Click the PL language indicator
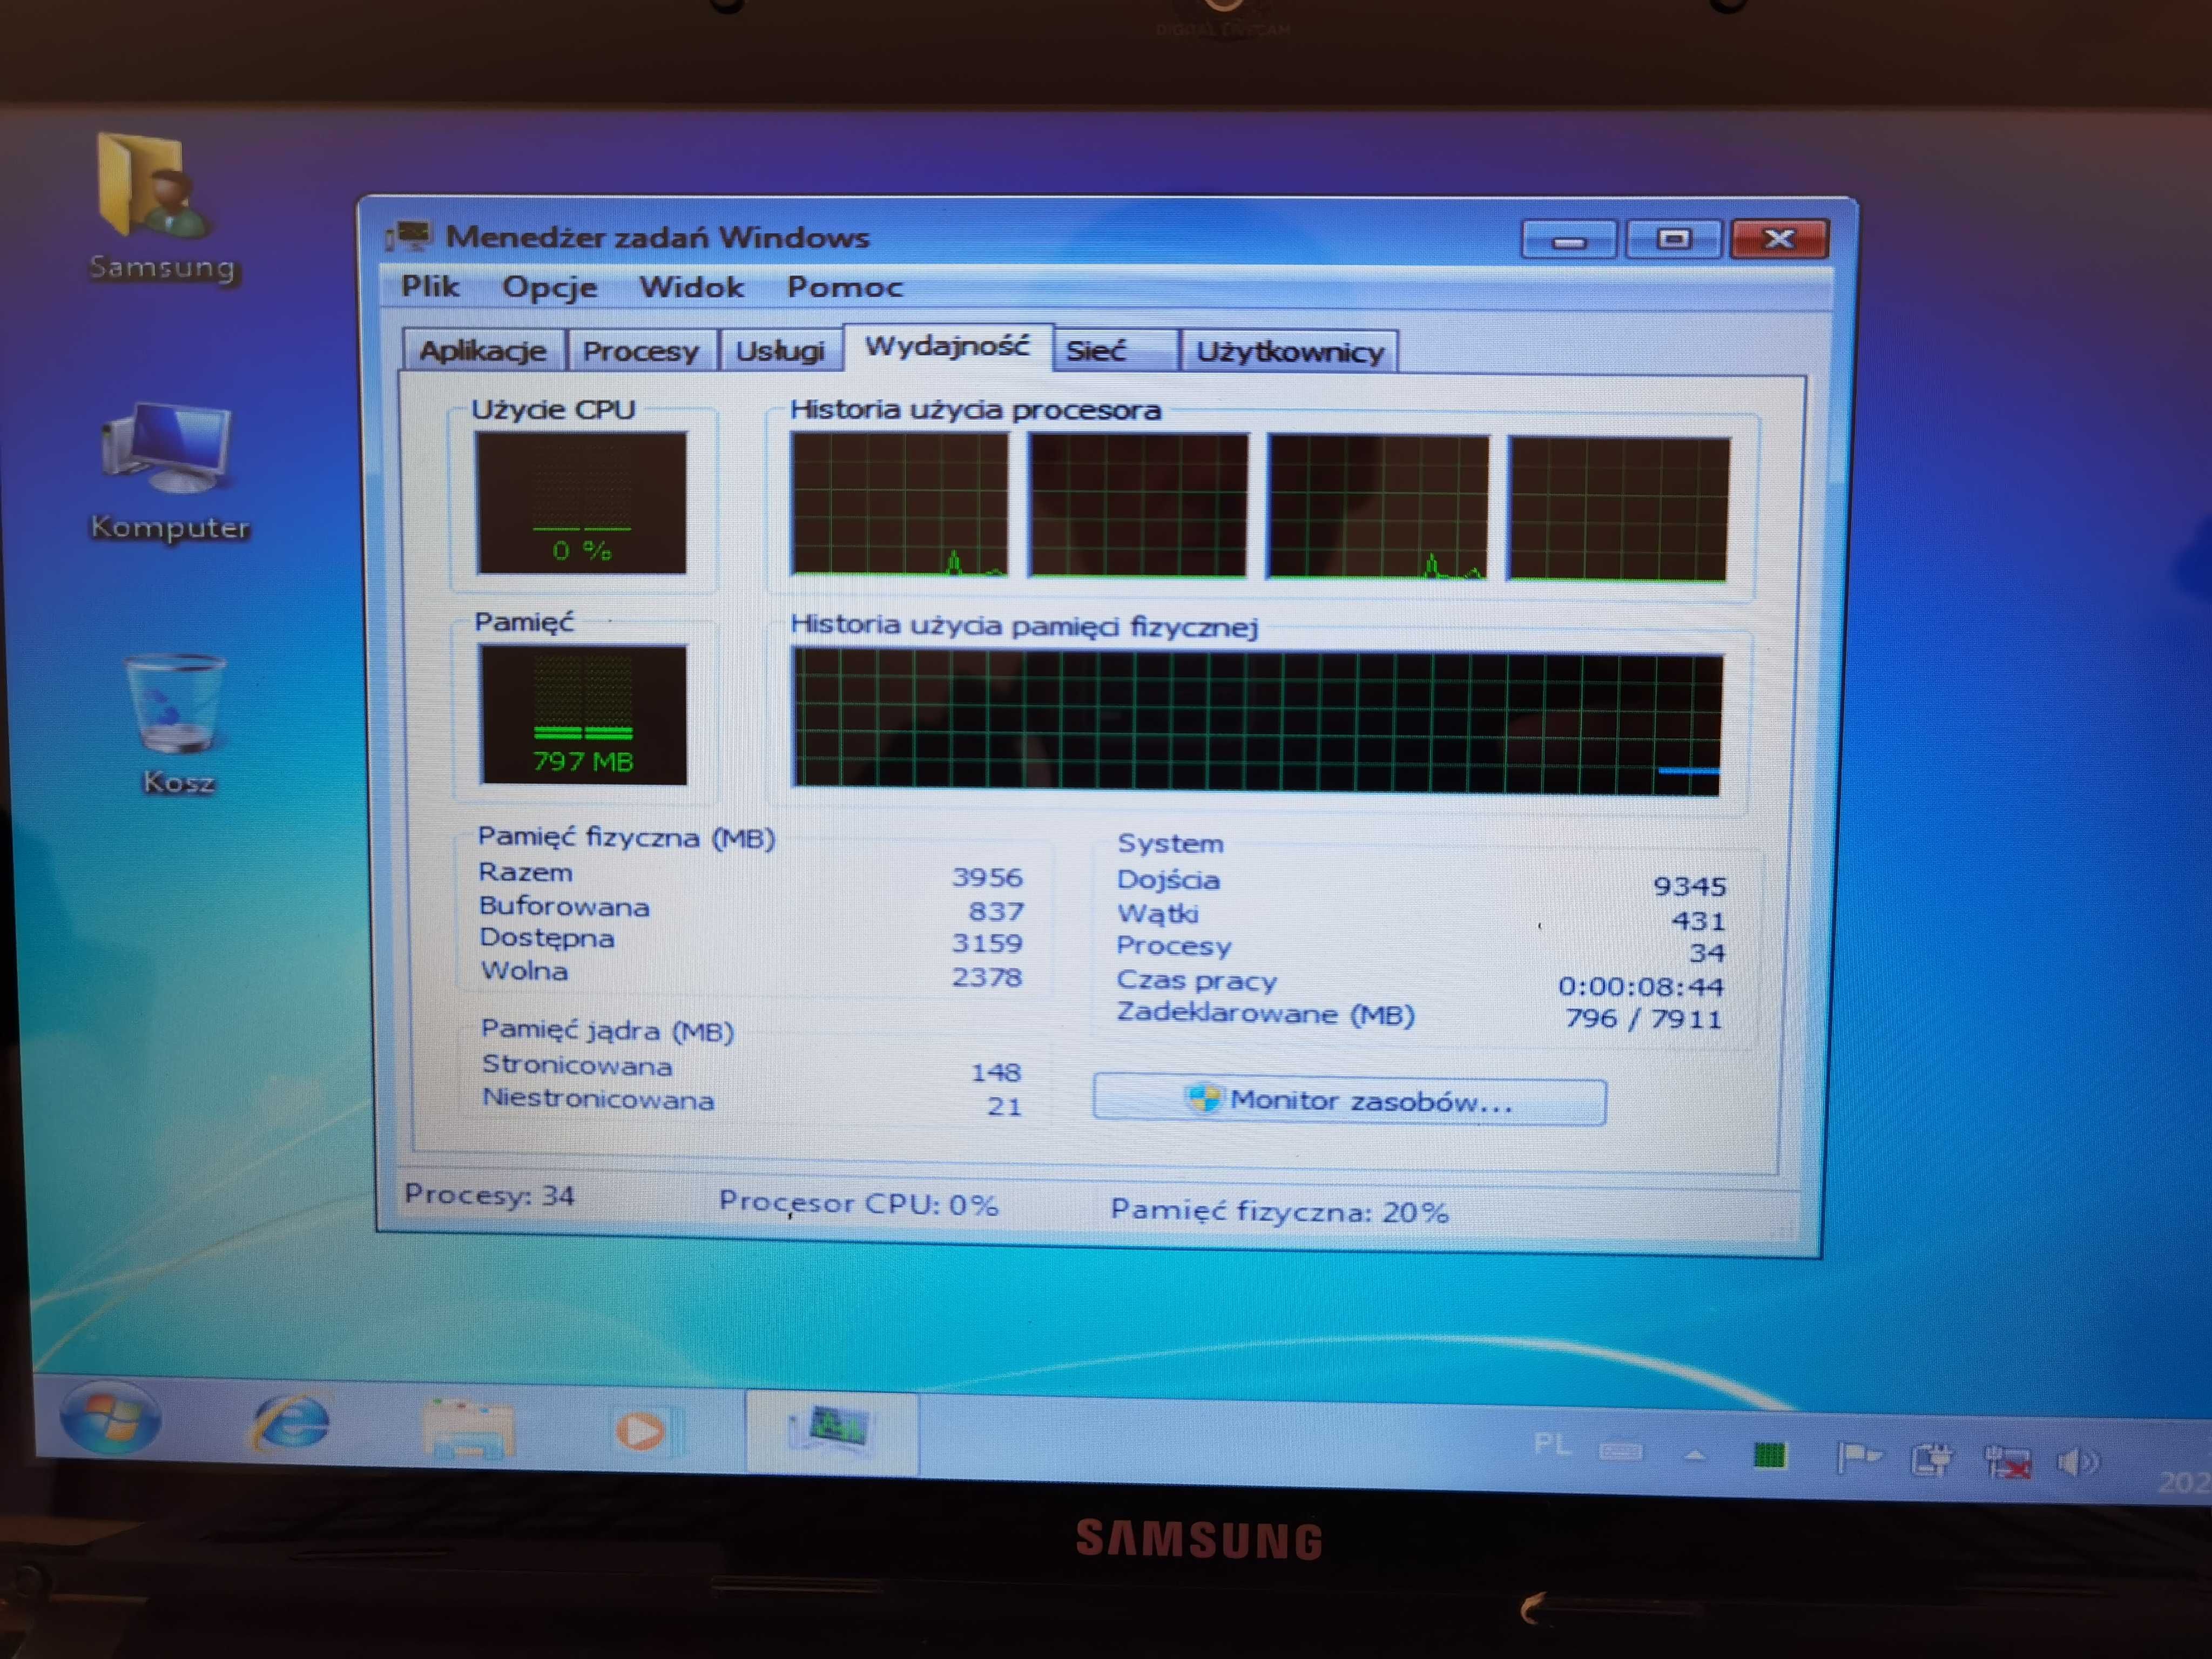The height and width of the screenshot is (1659, 2212). click(1551, 1444)
